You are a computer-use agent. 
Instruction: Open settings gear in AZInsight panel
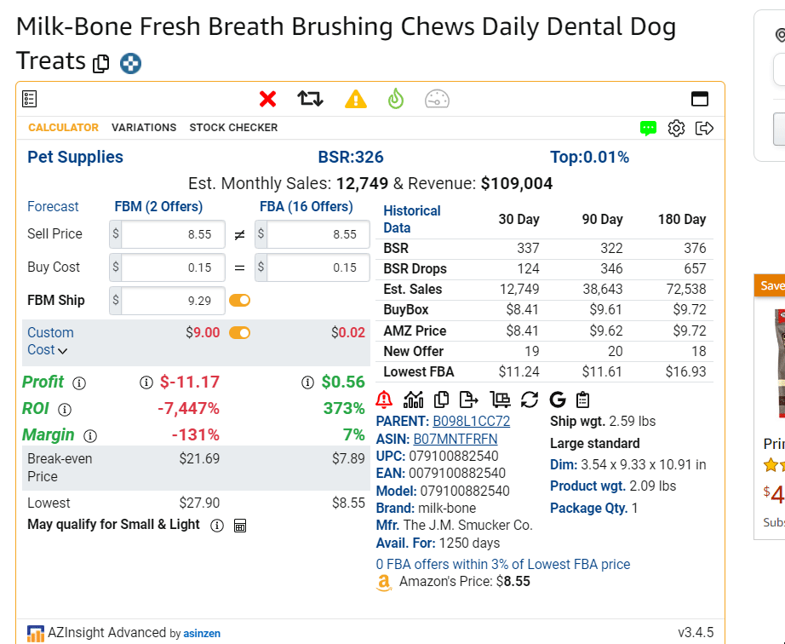click(676, 129)
